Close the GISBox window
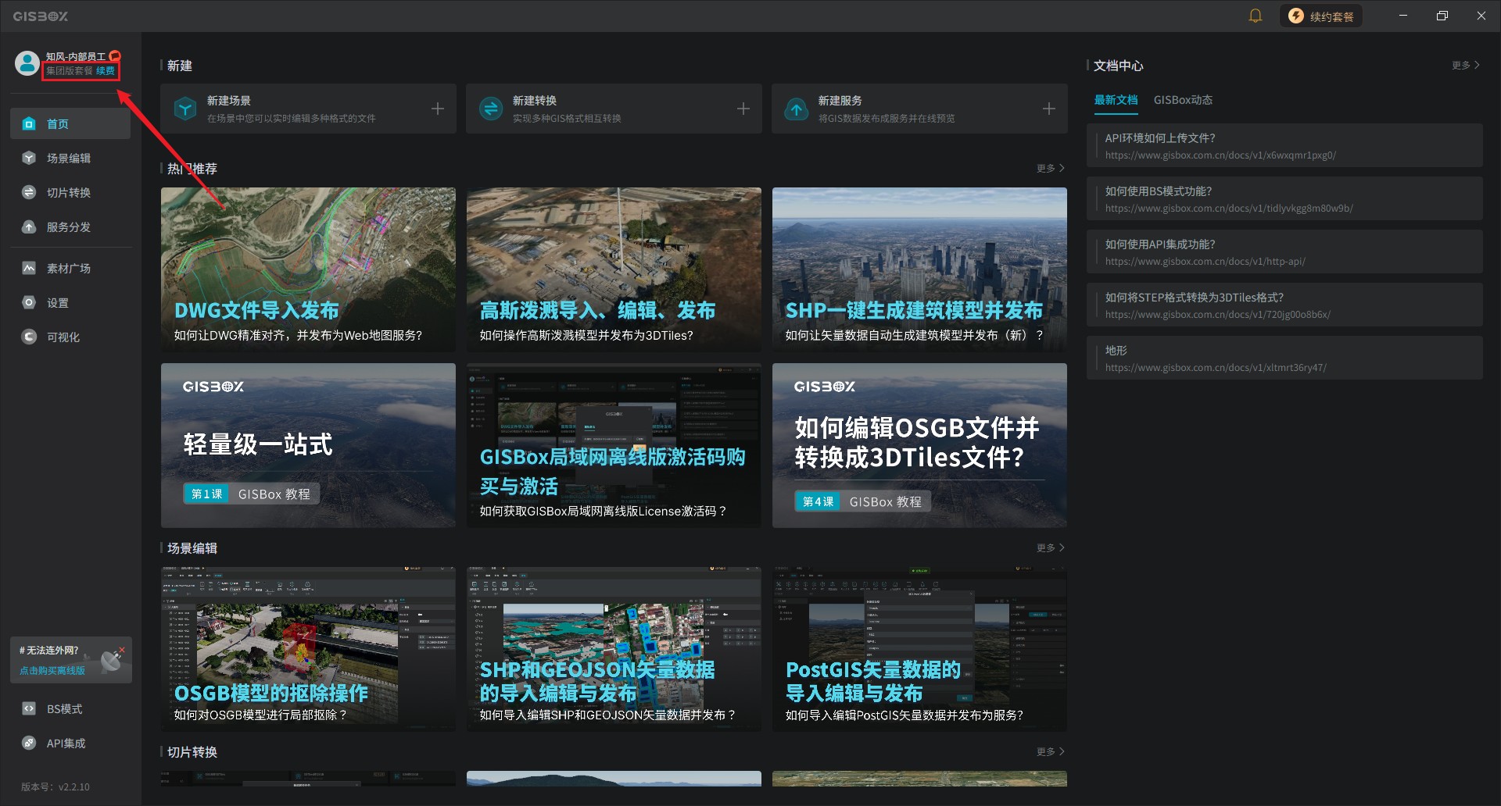1501x806 pixels. 1481,16
